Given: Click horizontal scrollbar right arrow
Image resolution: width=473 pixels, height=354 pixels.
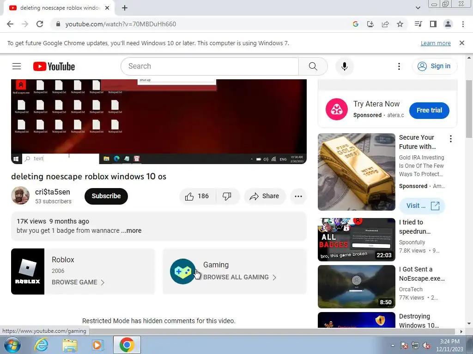Looking at the screenshot, I should (461, 332).
